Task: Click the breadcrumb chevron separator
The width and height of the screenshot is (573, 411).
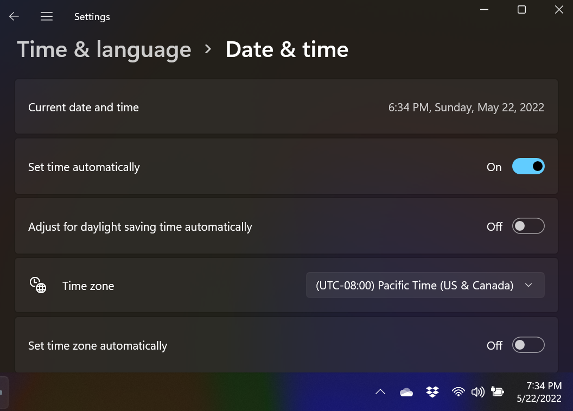Action: (x=208, y=49)
